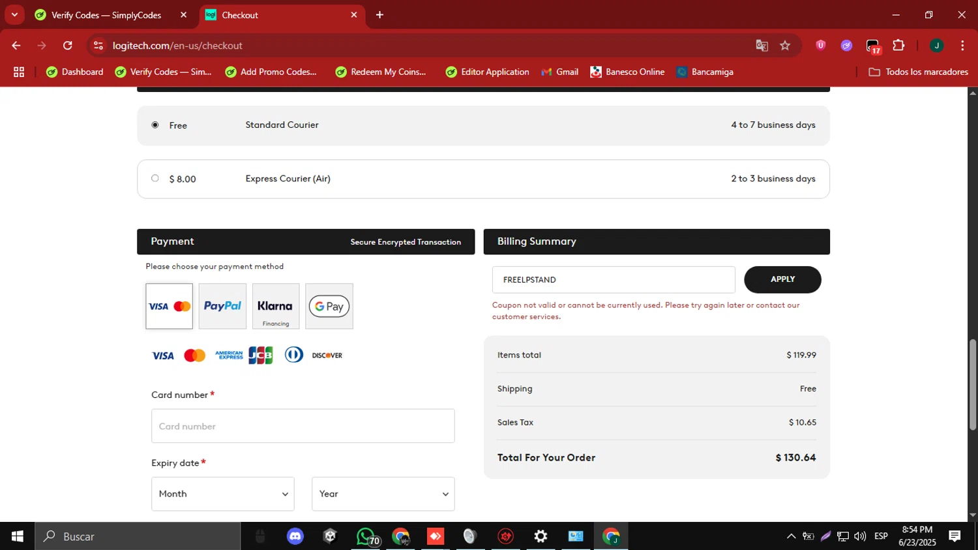978x550 pixels.
Task: Select Free Standard Courier shipping
Action: 155,125
